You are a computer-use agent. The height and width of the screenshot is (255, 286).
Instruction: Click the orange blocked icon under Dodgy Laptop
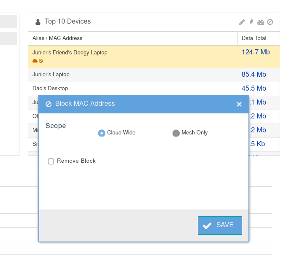coord(41,61)
